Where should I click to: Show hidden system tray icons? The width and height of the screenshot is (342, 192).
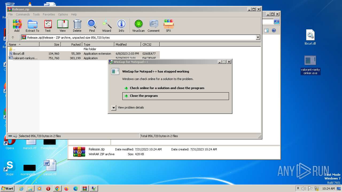[298, 189]
